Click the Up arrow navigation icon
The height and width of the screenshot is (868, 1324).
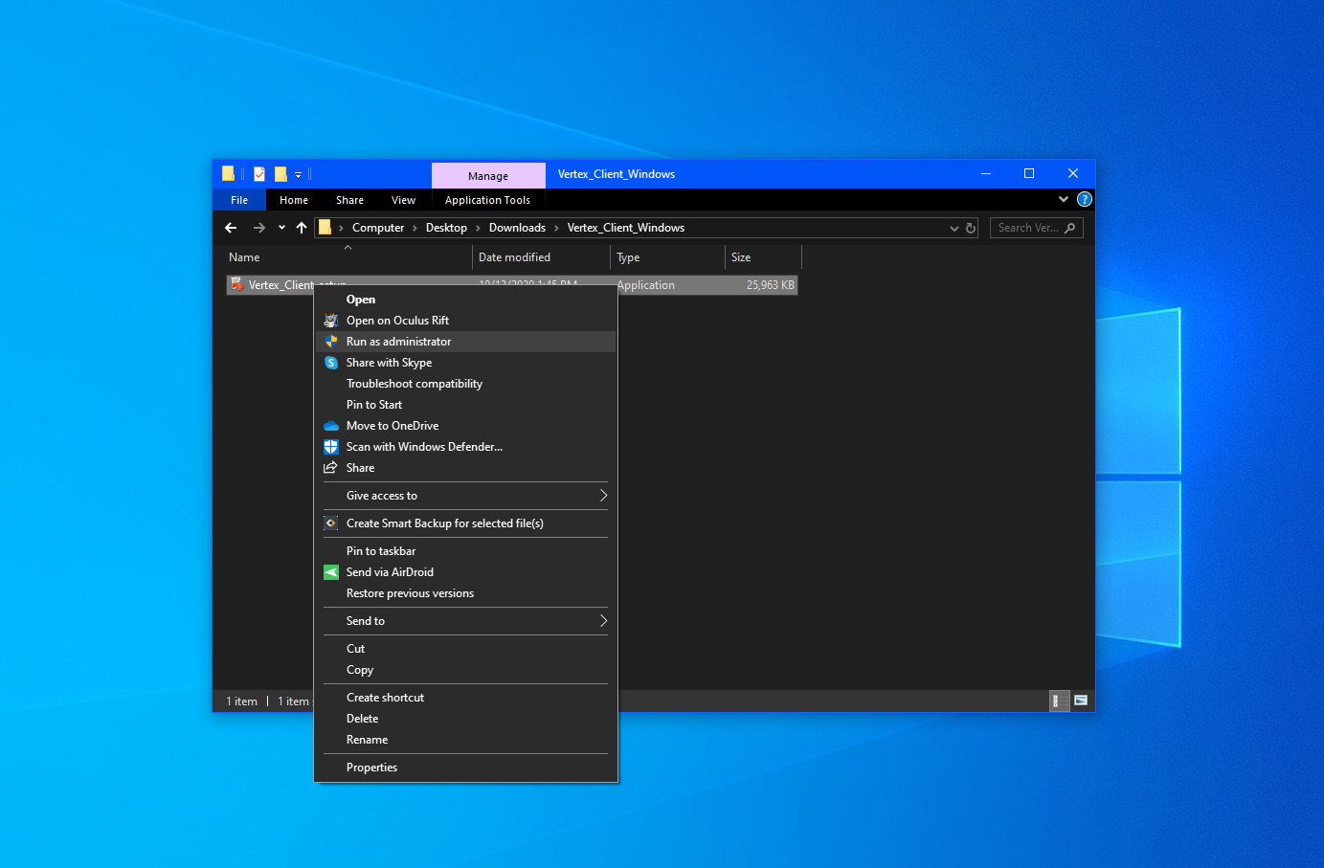pyautogui.click(x=302, y=228)
